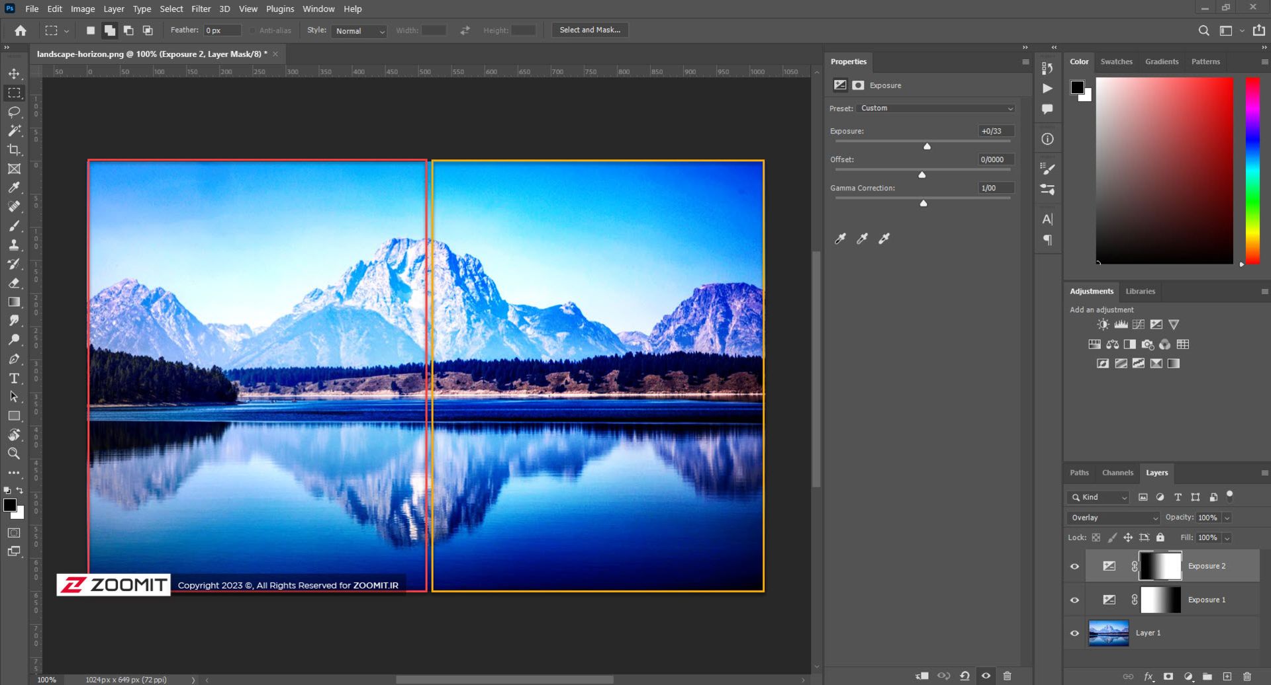This screenshot has height=685, width=1271.
Task: Open the Preset dropdown in Exposure properties
Action: (x=933, y=108)
